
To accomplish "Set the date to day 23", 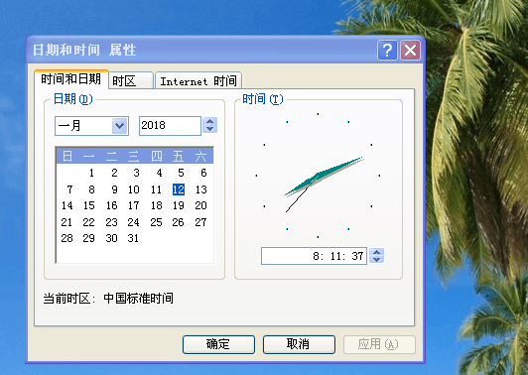I will coord(111,222).
